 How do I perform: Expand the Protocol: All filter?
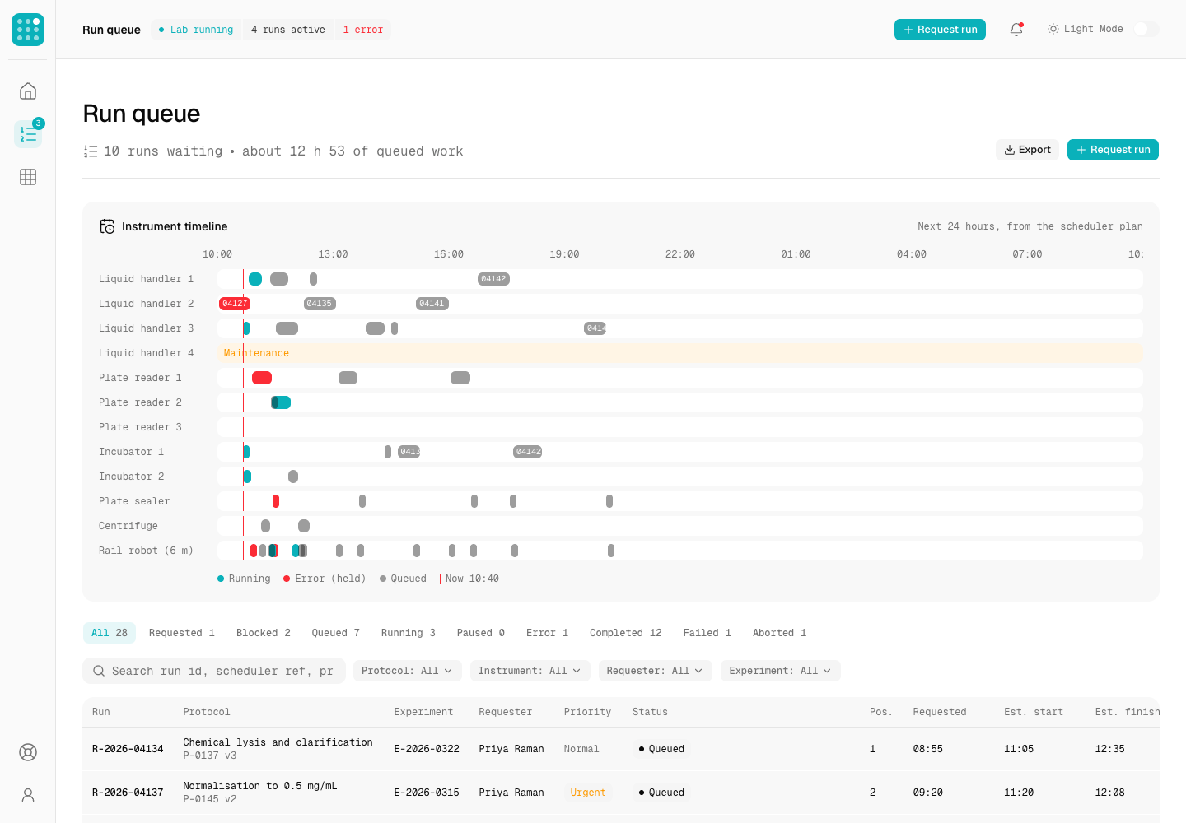(x=407, y=671)
